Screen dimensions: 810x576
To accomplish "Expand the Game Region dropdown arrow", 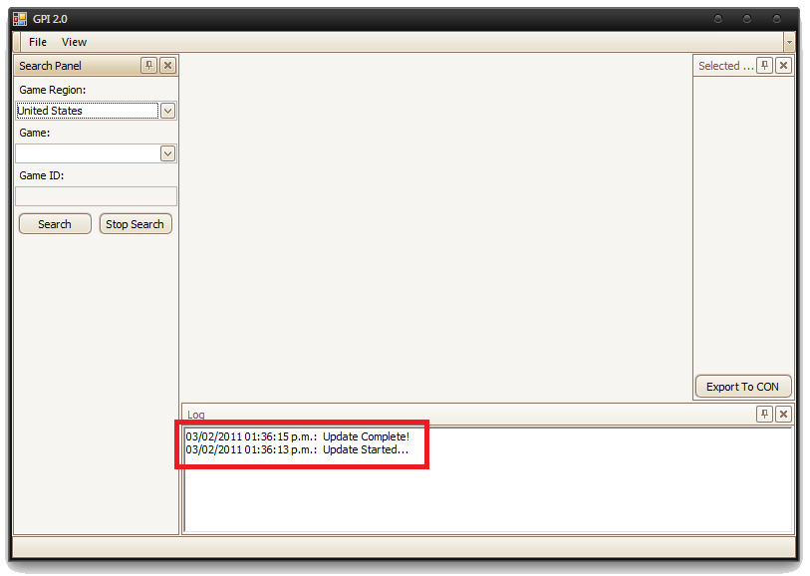I will coord(167,111).
